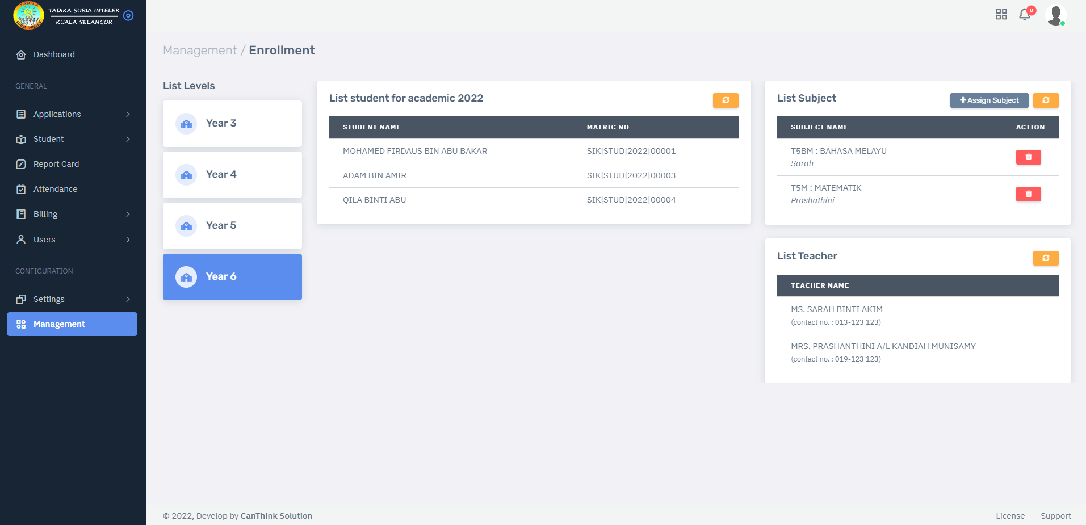Click the notification bell icon
1086x525 pixels.
click(x=1024, y=15)
